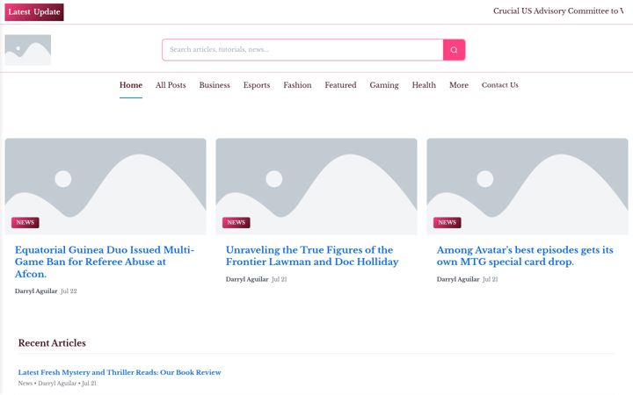The width and height of the screenshot is (633, 395).
Task: Open Among Avatar's best episodes headline
Action: (525, 256)
